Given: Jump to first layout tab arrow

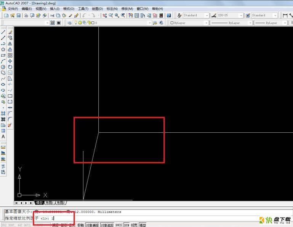Looking at the screenshot, I should (x=16, y=203).
